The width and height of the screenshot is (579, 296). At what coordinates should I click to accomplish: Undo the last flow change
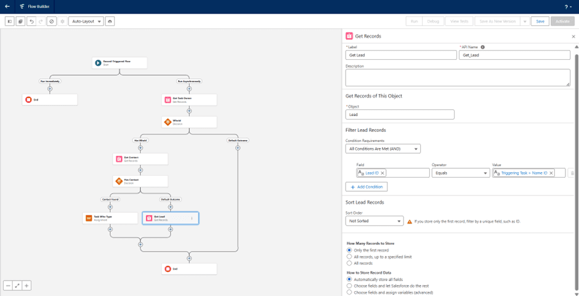[x=32, y=22]
